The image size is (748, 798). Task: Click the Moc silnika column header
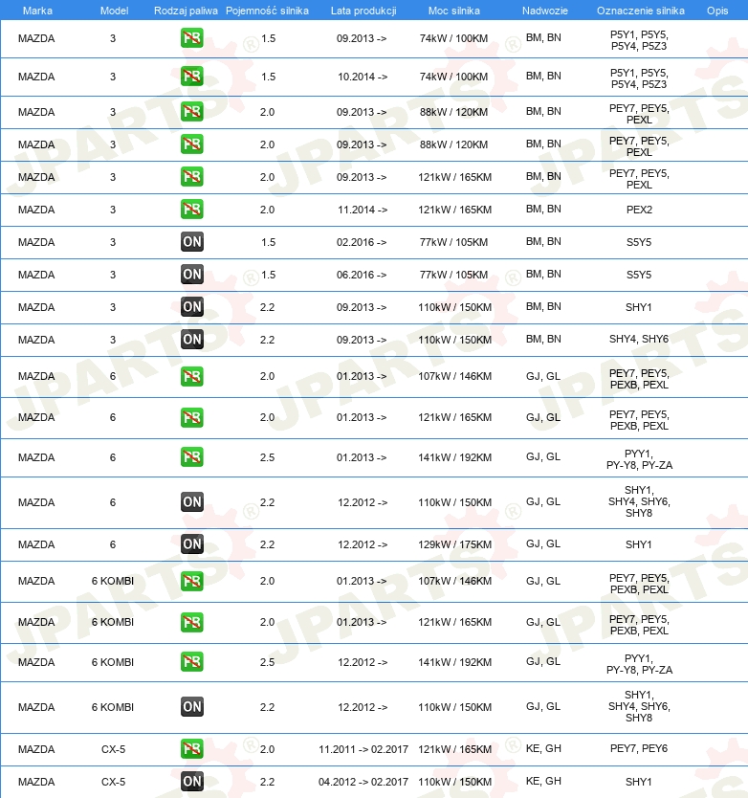(x=454, y=11)
